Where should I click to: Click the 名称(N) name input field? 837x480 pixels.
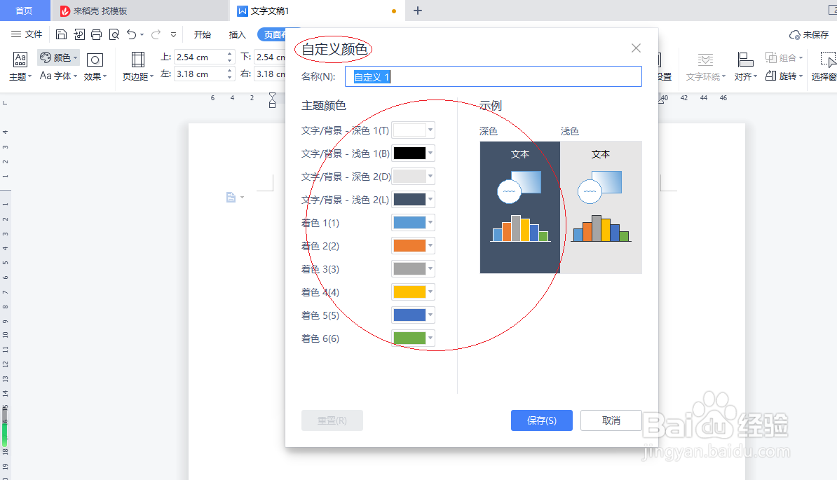[491, 76]
